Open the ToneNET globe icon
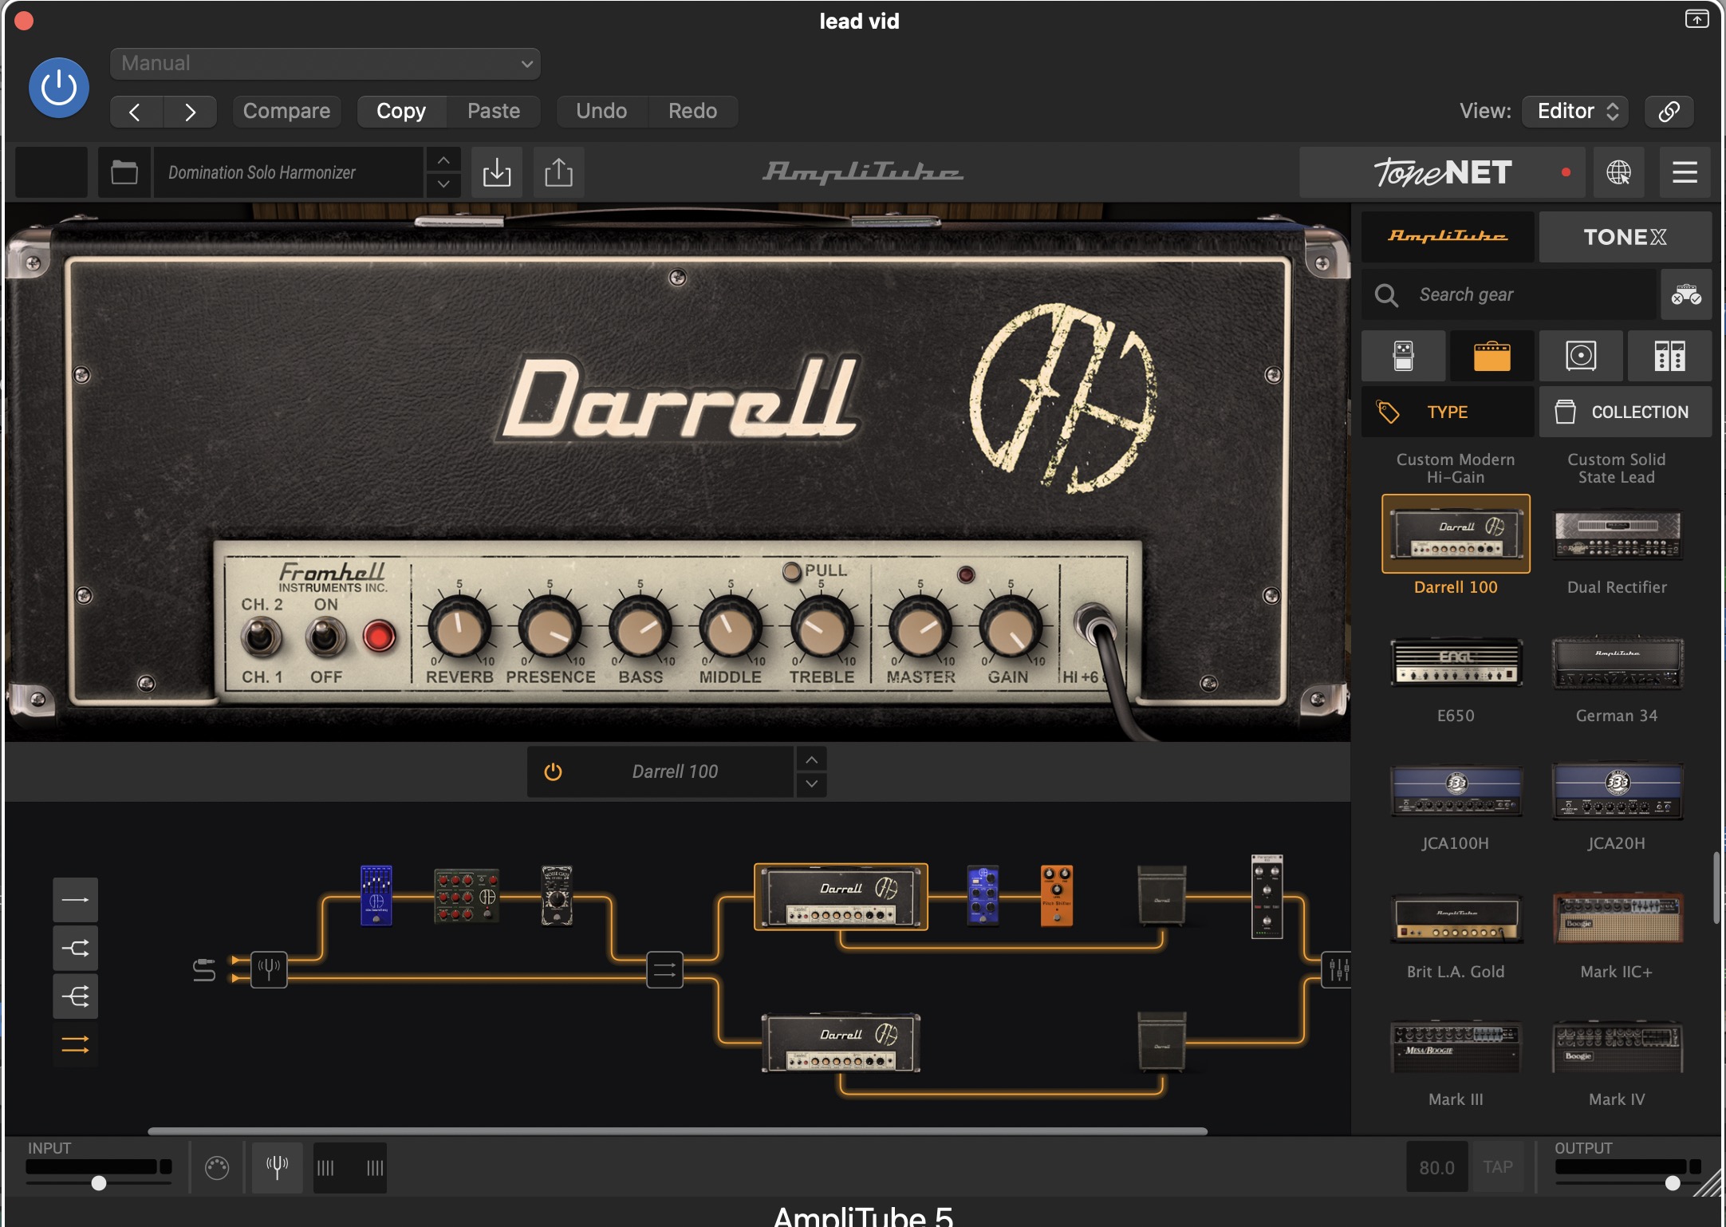1726x1227 pixels. [1618, 172]
